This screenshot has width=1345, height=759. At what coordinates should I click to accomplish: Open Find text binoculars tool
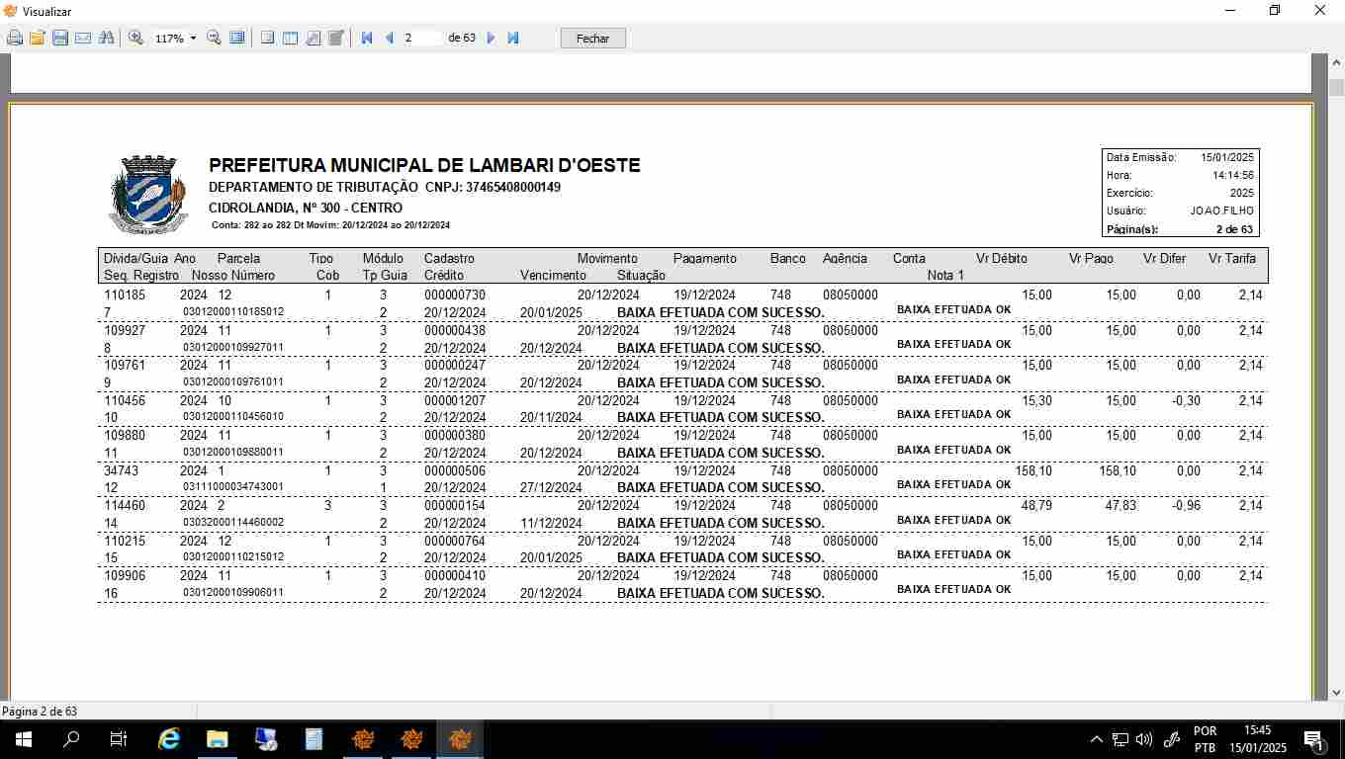point(106,38)
